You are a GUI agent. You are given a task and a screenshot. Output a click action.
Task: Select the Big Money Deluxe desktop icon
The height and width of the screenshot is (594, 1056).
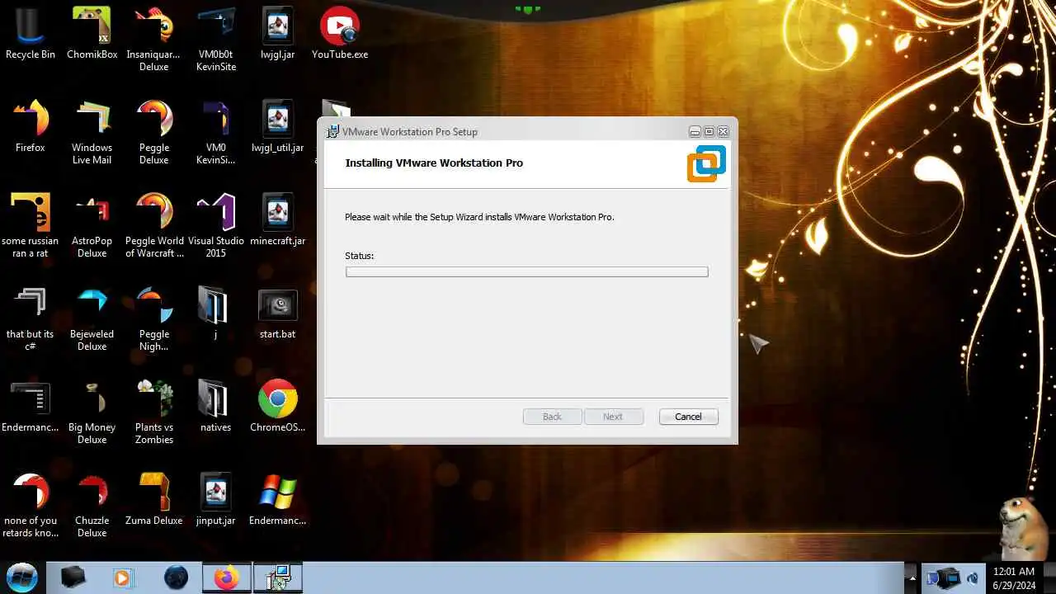[x=92, y=412]
